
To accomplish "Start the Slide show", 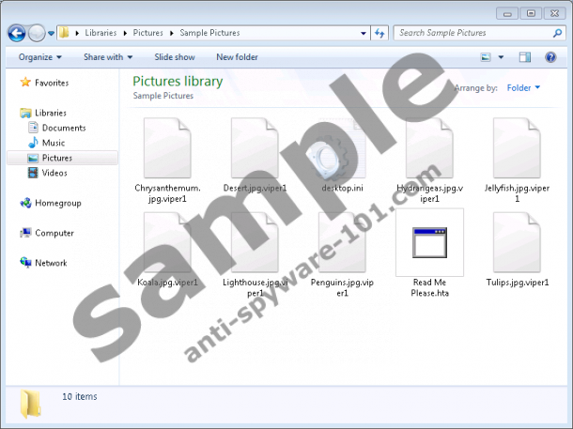I will coord(175,57).
